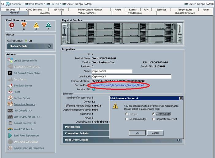Click the KVM Console keyboard icon

[x=10, y=110]
